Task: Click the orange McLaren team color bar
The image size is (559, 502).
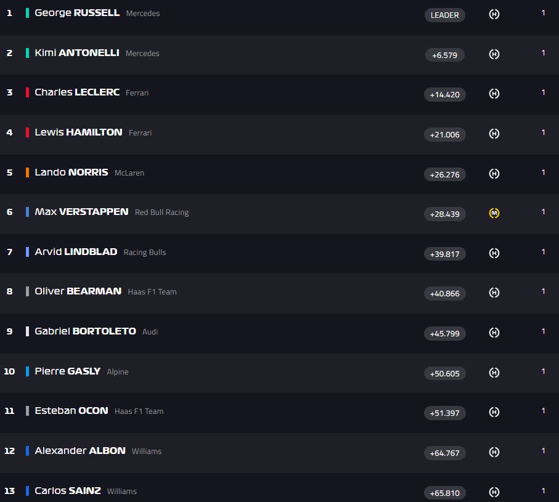Action: 27,172
